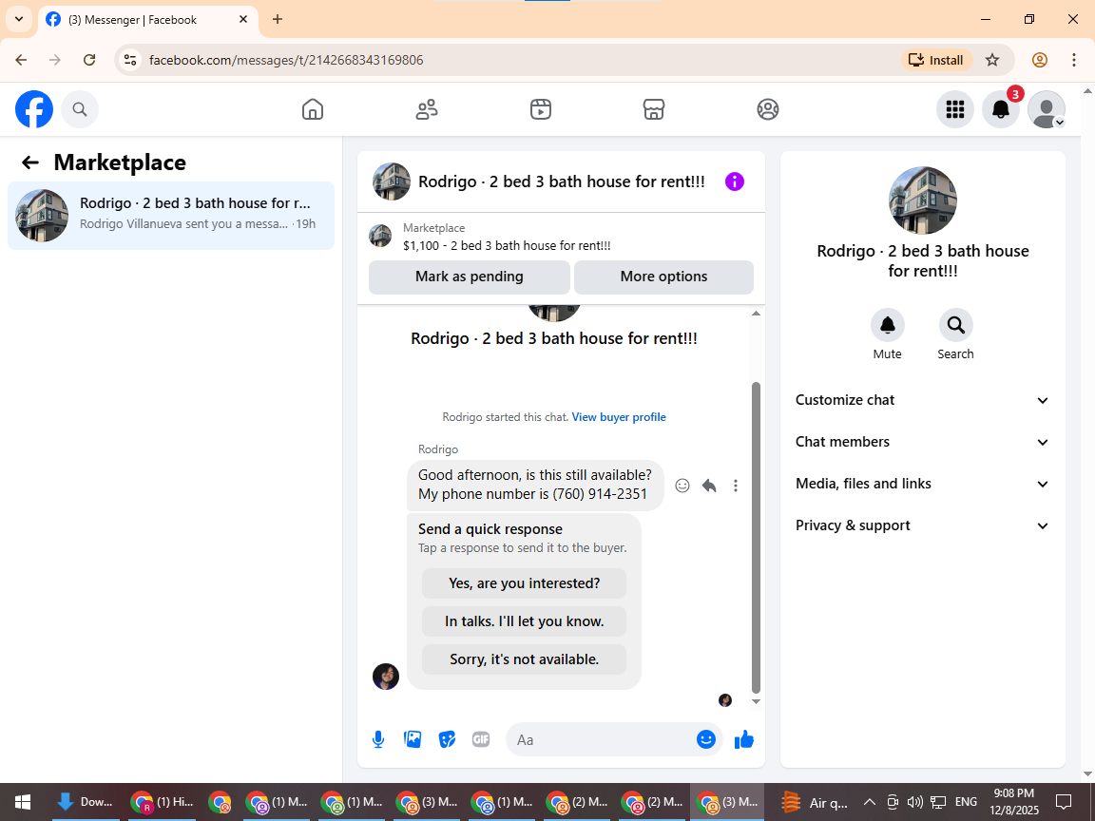This screenshot has height=821, width=1095.
Task: Open the purple conversation information icon
Action: (x=735, y=181)
